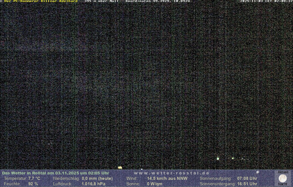Viewport: 293px width, 187px height.
Task: Click the bright green light on the right
Action: point(218,158)
